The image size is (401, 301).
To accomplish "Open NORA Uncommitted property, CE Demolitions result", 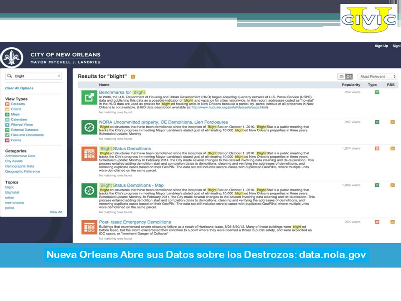I will click(x=163, y=122).
